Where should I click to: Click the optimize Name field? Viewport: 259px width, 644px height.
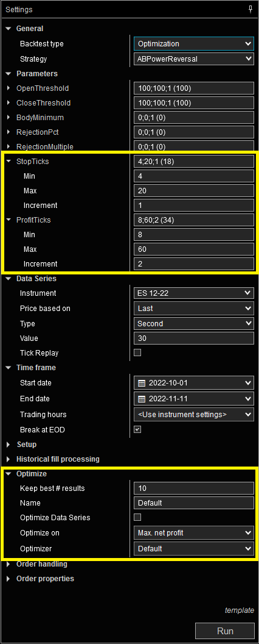pos(194,503)
